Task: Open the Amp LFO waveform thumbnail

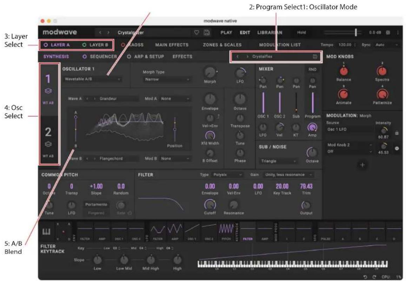Action: [x=175, y=231]
